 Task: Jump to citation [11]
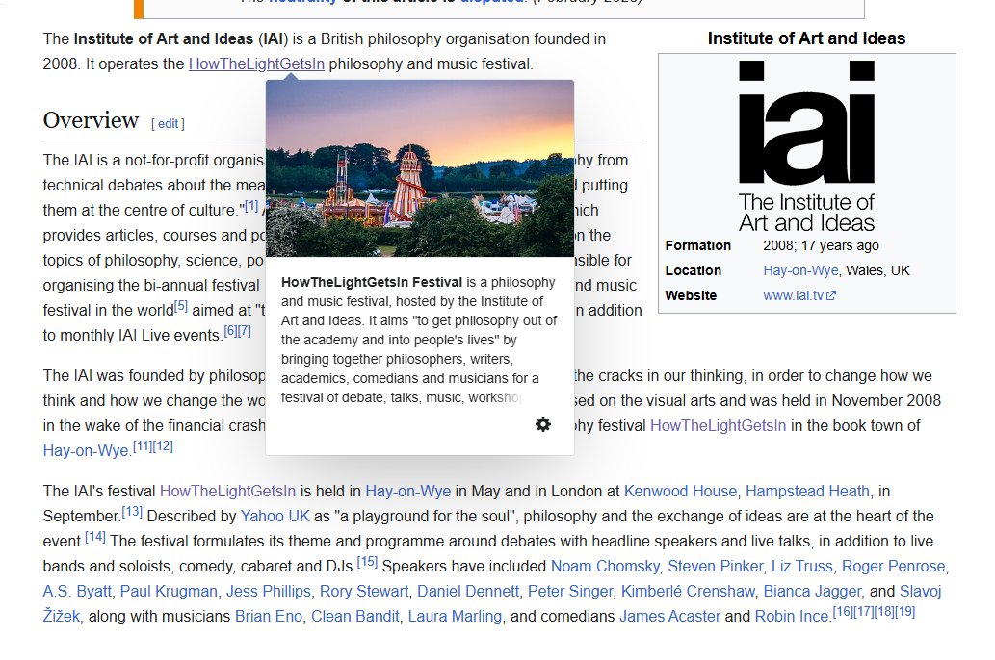click(143, 446)
